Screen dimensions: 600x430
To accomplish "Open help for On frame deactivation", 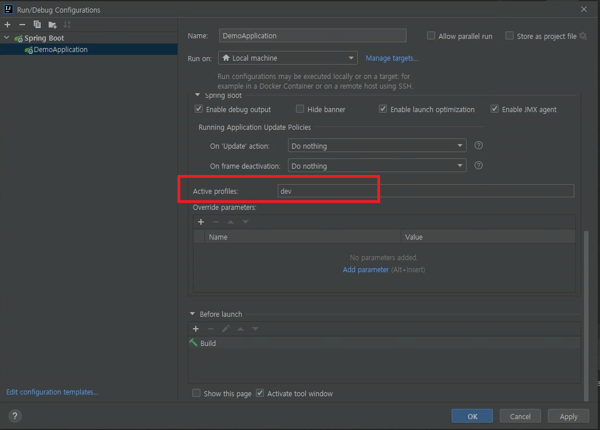I will 478,165.
